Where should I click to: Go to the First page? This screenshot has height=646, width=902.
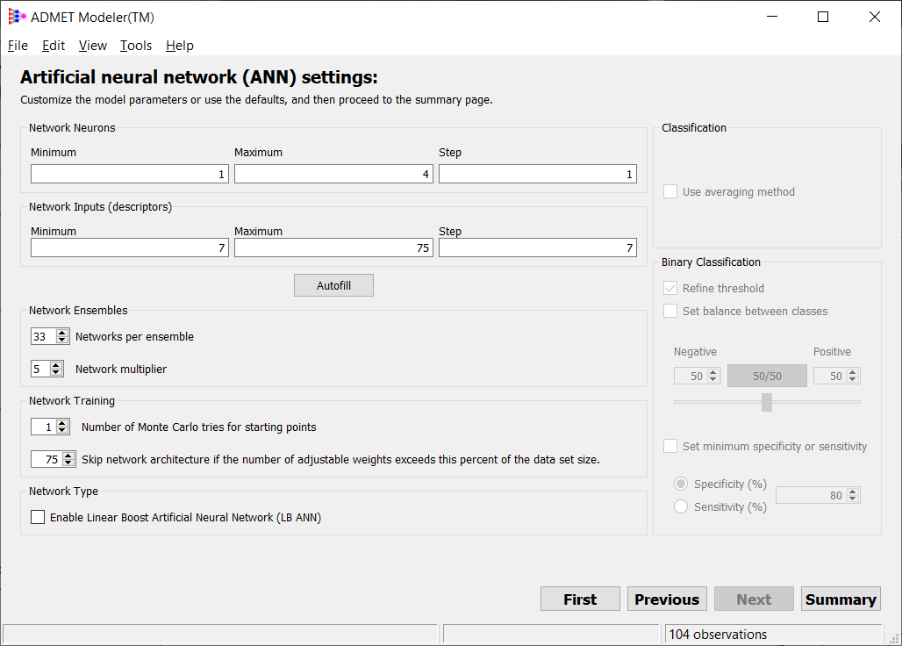point(581,599)
